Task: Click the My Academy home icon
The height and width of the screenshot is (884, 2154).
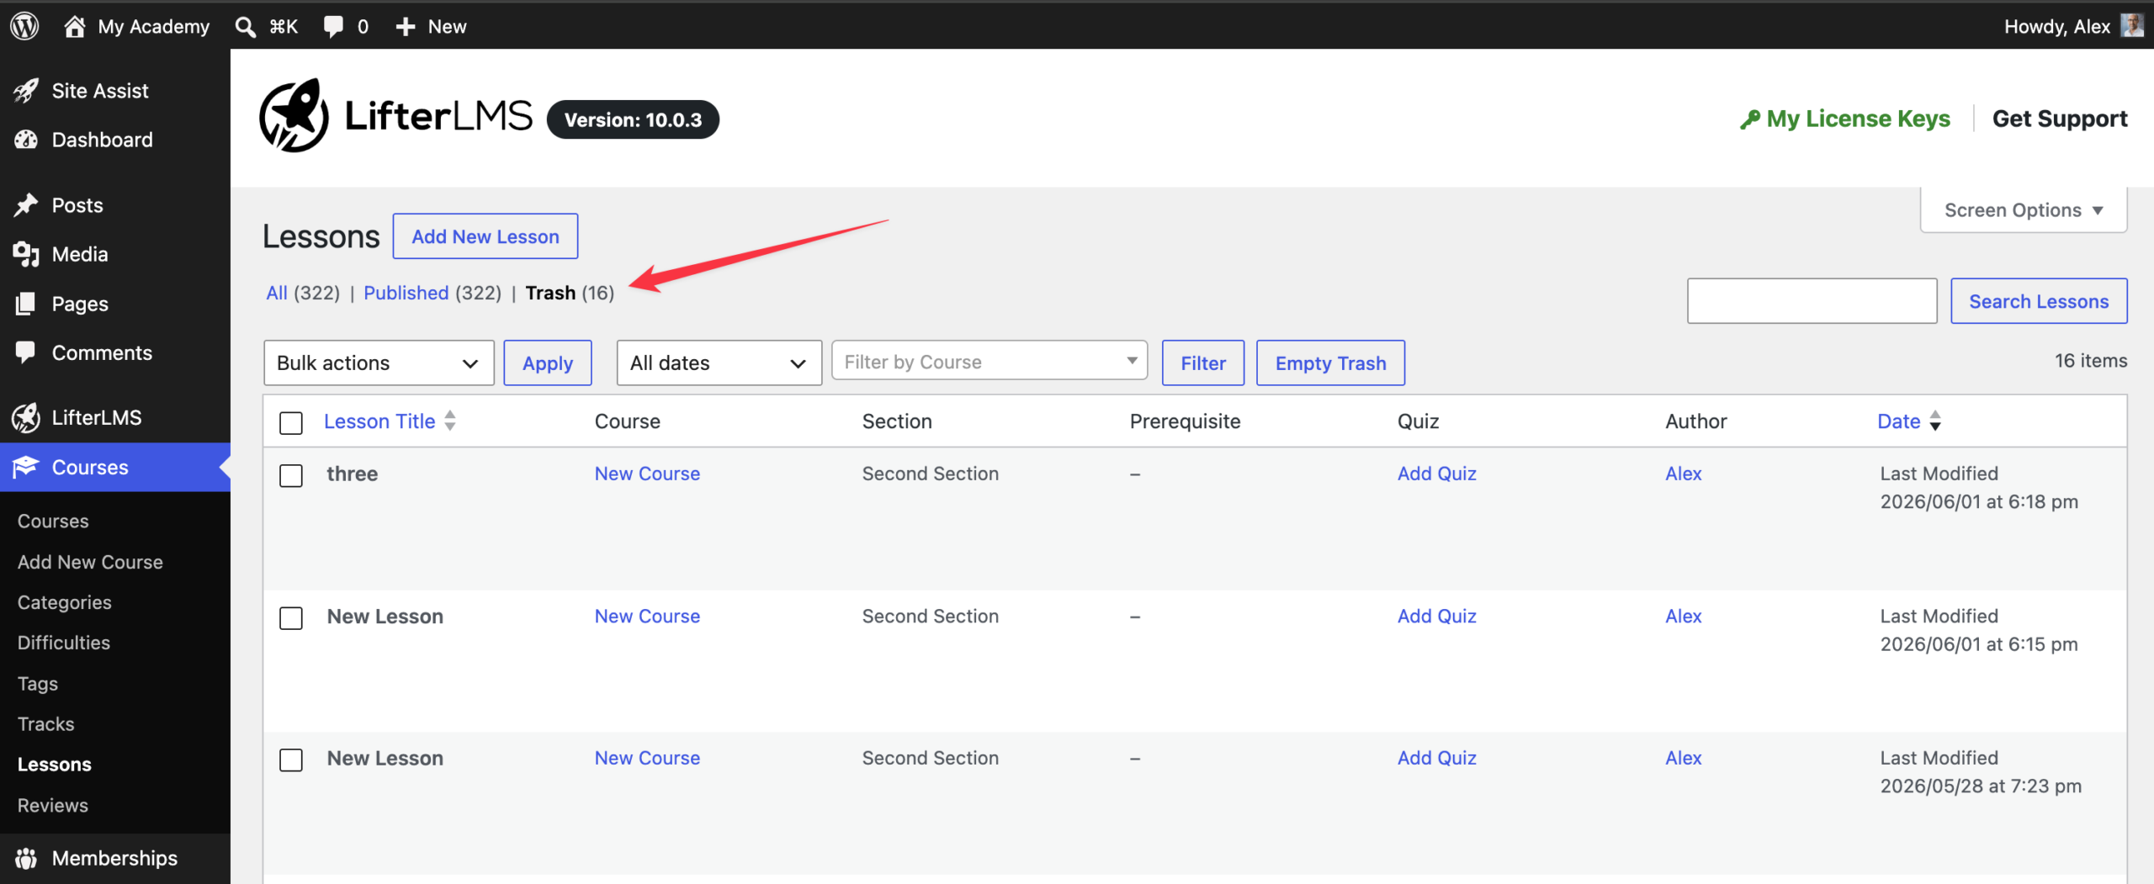Action: point(74,26)
